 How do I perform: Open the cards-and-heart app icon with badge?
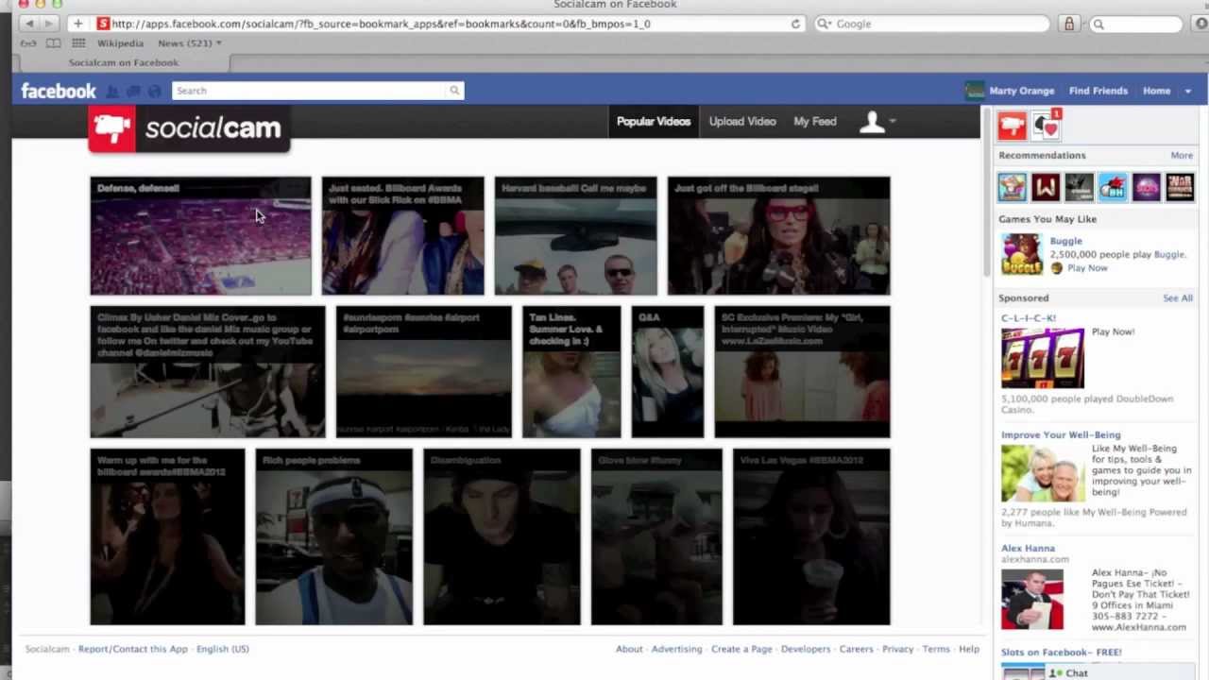pyautogui.click(x=1046, y=126)
